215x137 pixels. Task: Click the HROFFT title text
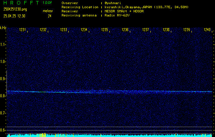point(21,3)
